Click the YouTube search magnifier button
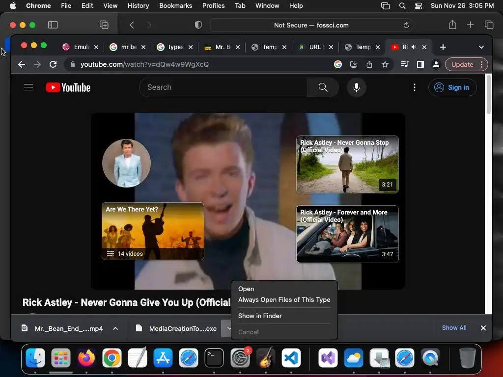This screenshot has width=503, height=377. (x=323, y=87)
